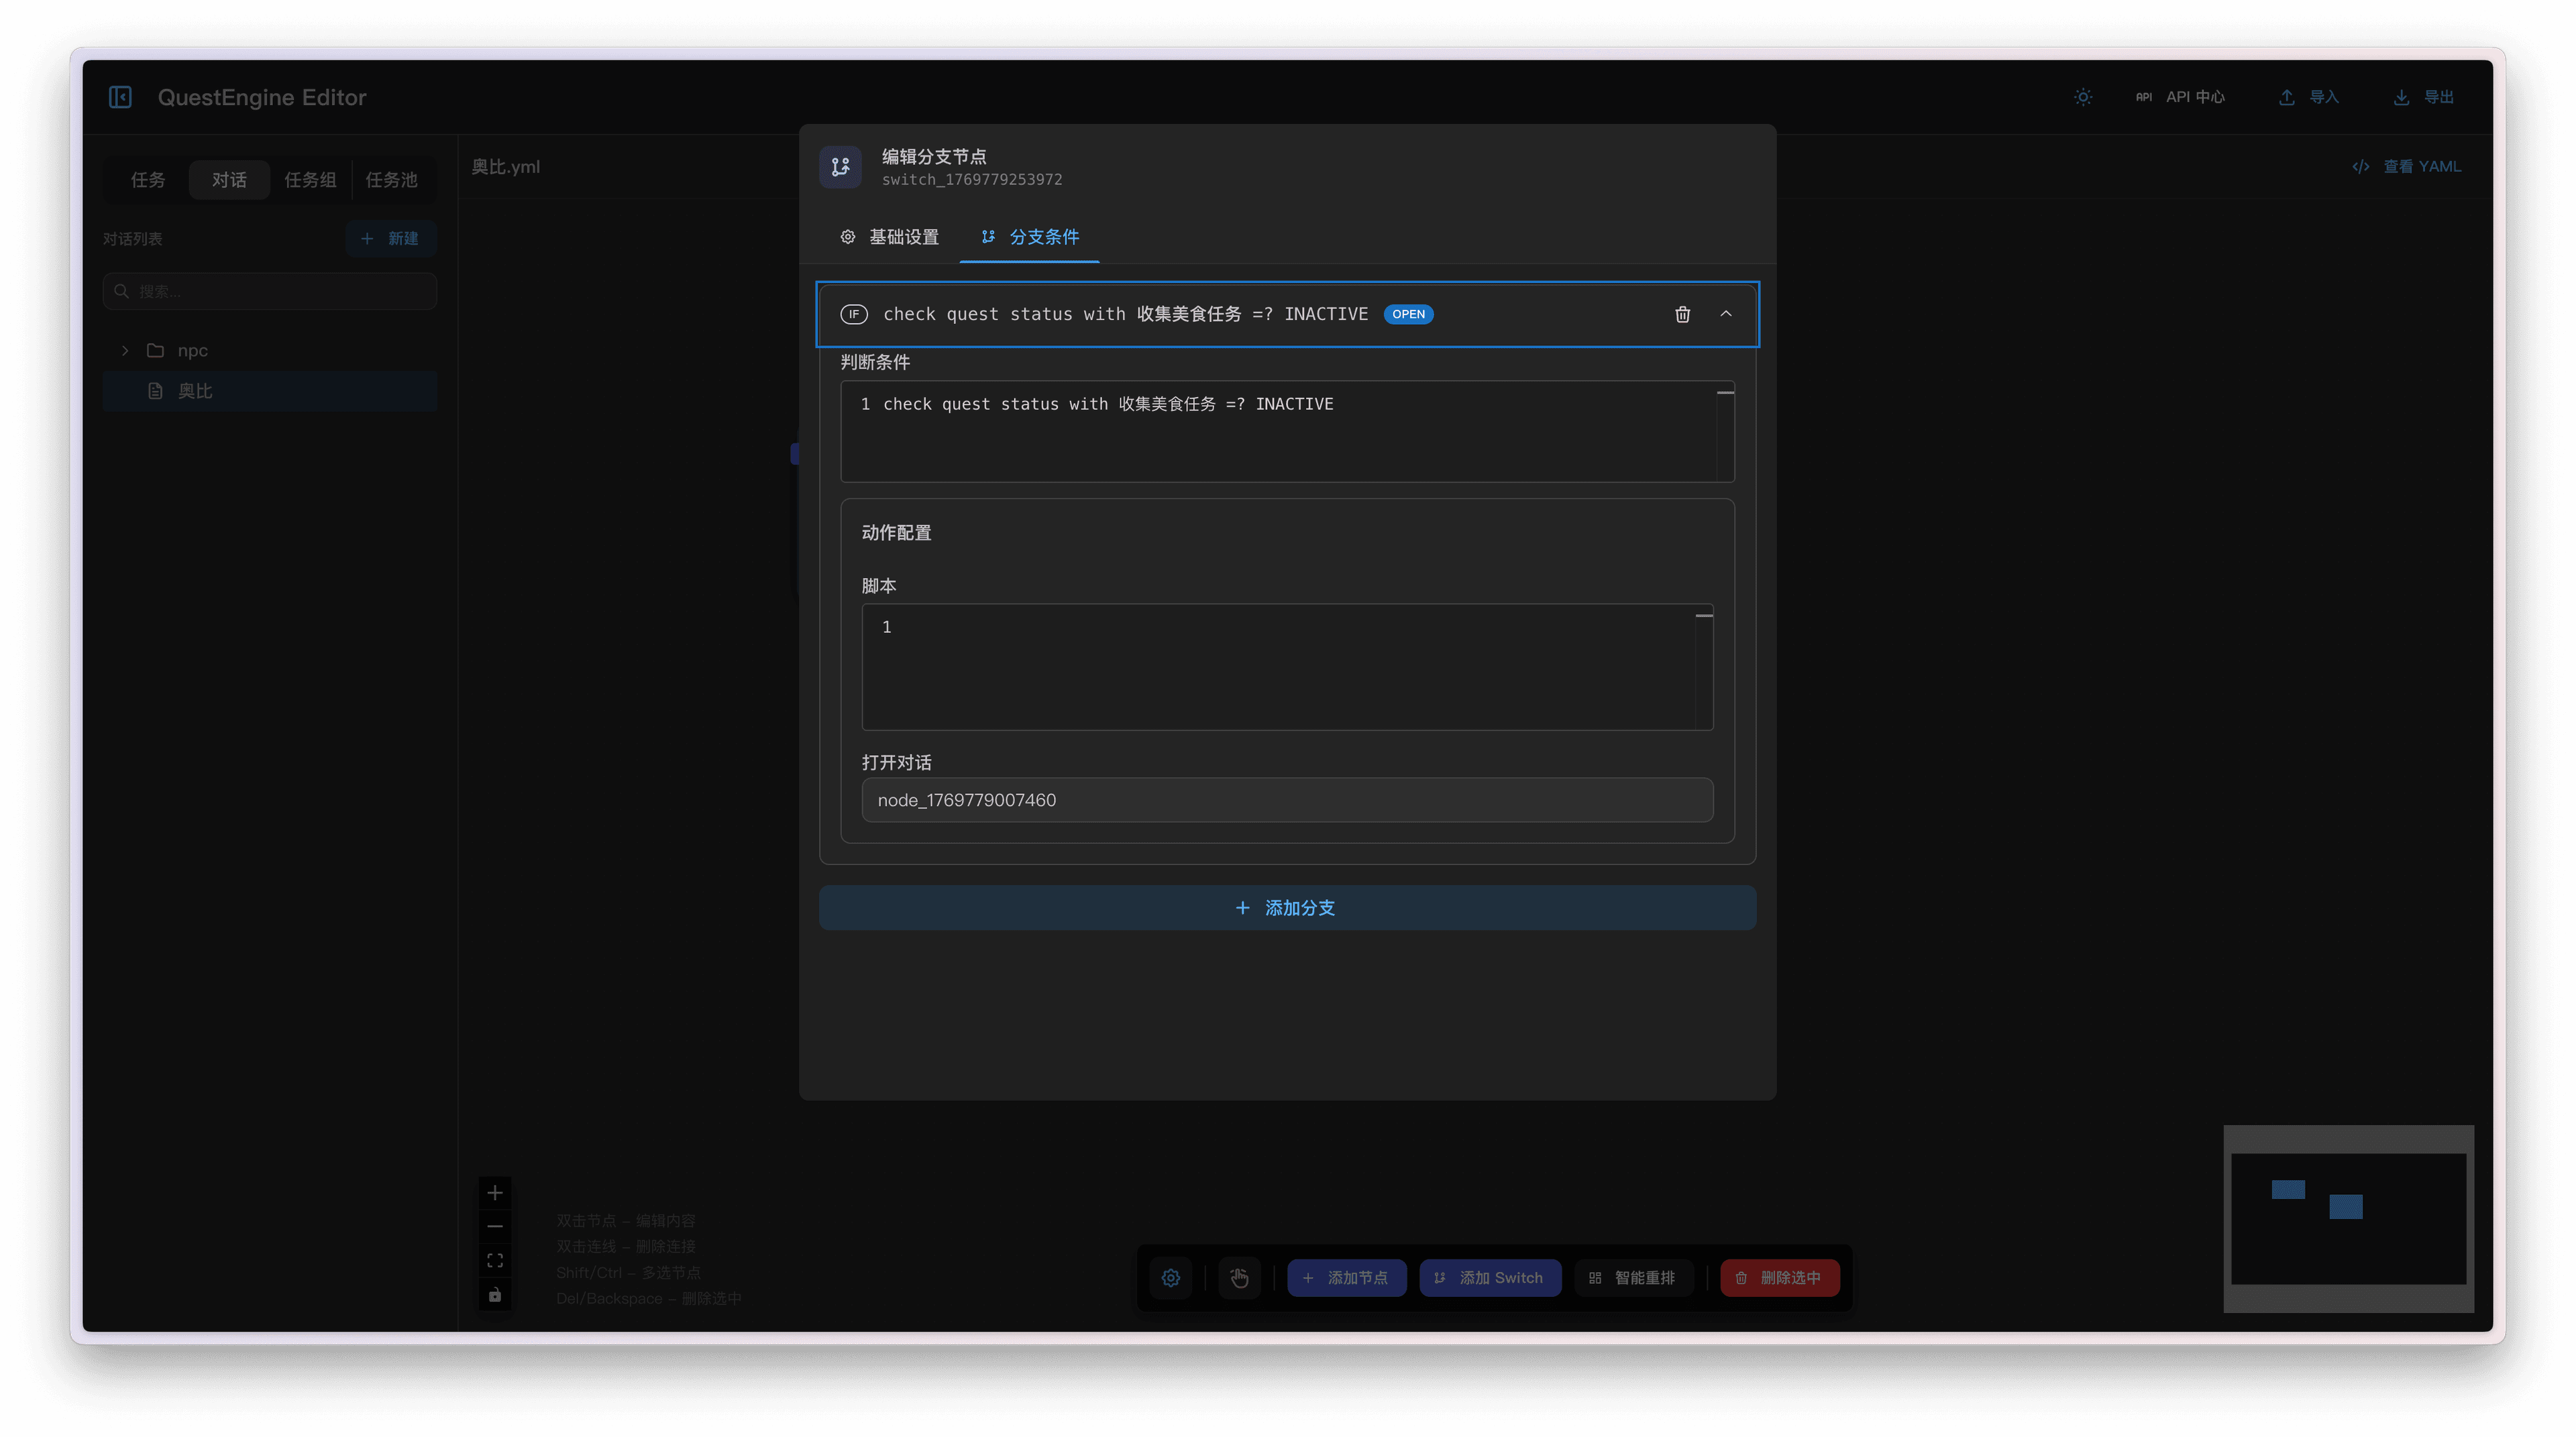
Task: Open canvas settings gear in bottom toolbar
Action: click(1171, 1278)
